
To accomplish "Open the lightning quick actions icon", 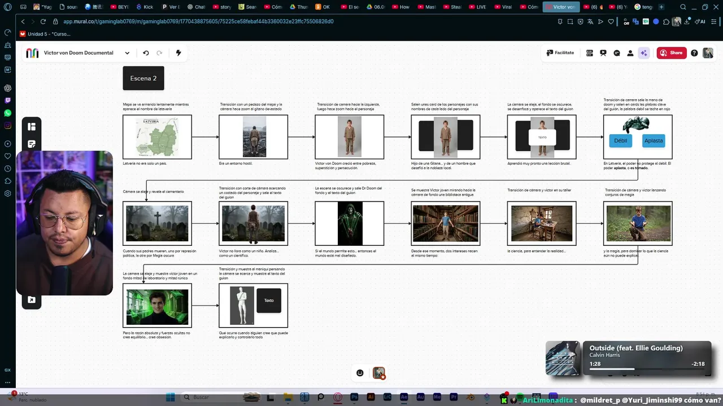I will (178, 53).
